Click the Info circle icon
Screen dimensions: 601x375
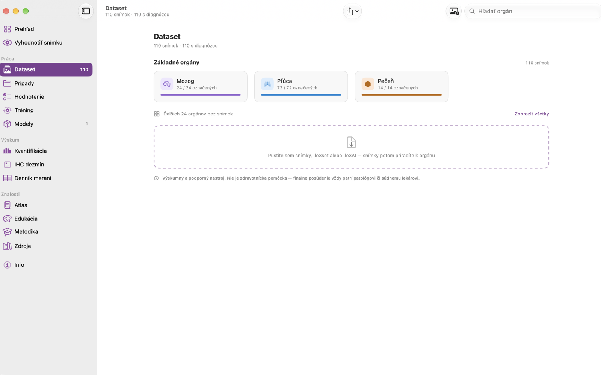[7, 265]
